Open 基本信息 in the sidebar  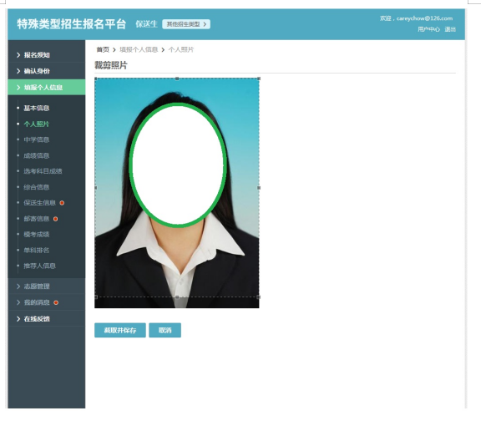coord(37,108)
